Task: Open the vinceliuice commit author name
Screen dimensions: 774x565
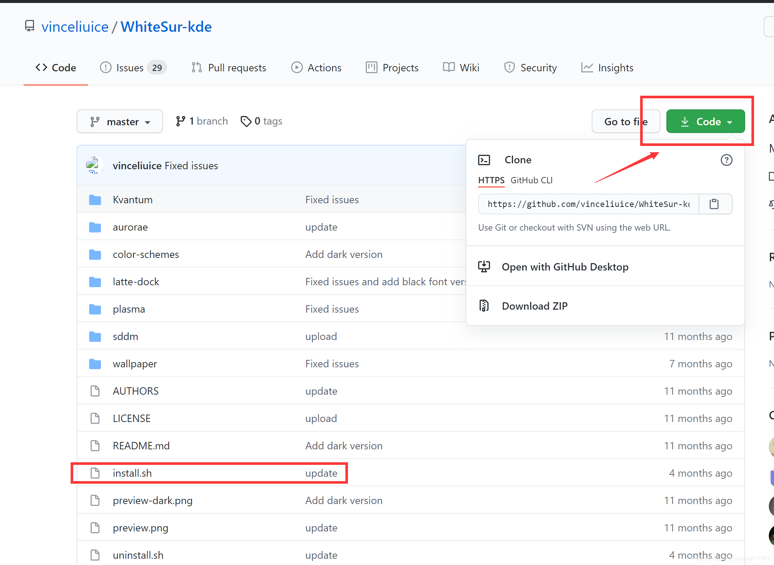Action: click(x=137, y=166)
